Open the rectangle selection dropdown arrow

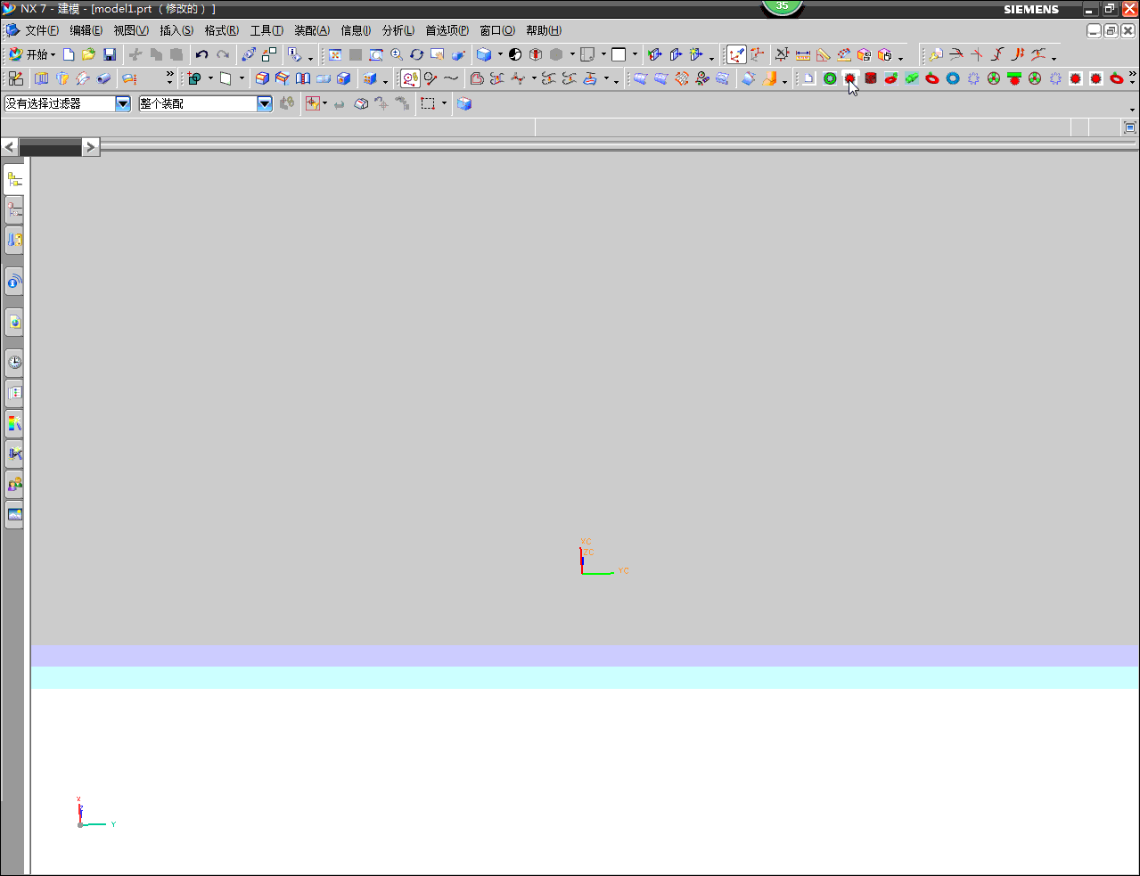click(444, 103)
